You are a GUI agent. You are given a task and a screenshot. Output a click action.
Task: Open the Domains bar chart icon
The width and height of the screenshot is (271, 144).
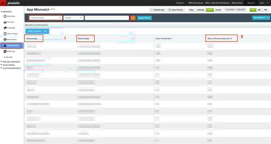tap(5, 22)
